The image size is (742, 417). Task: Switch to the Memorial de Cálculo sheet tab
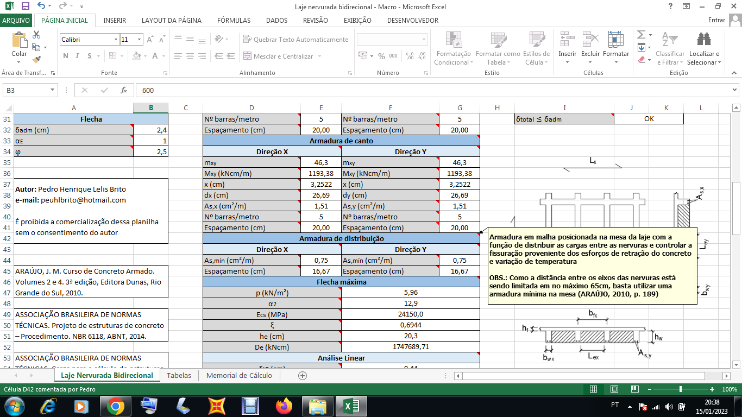(239, 375)
